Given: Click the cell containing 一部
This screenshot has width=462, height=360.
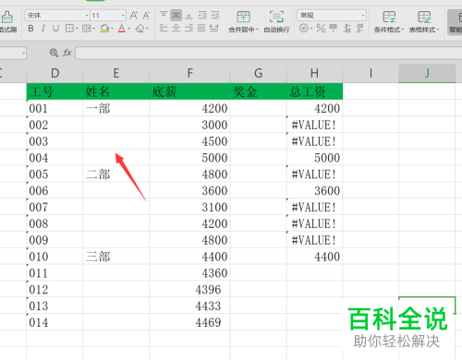Looking at the screenshot, I should (x=116, y=108).
